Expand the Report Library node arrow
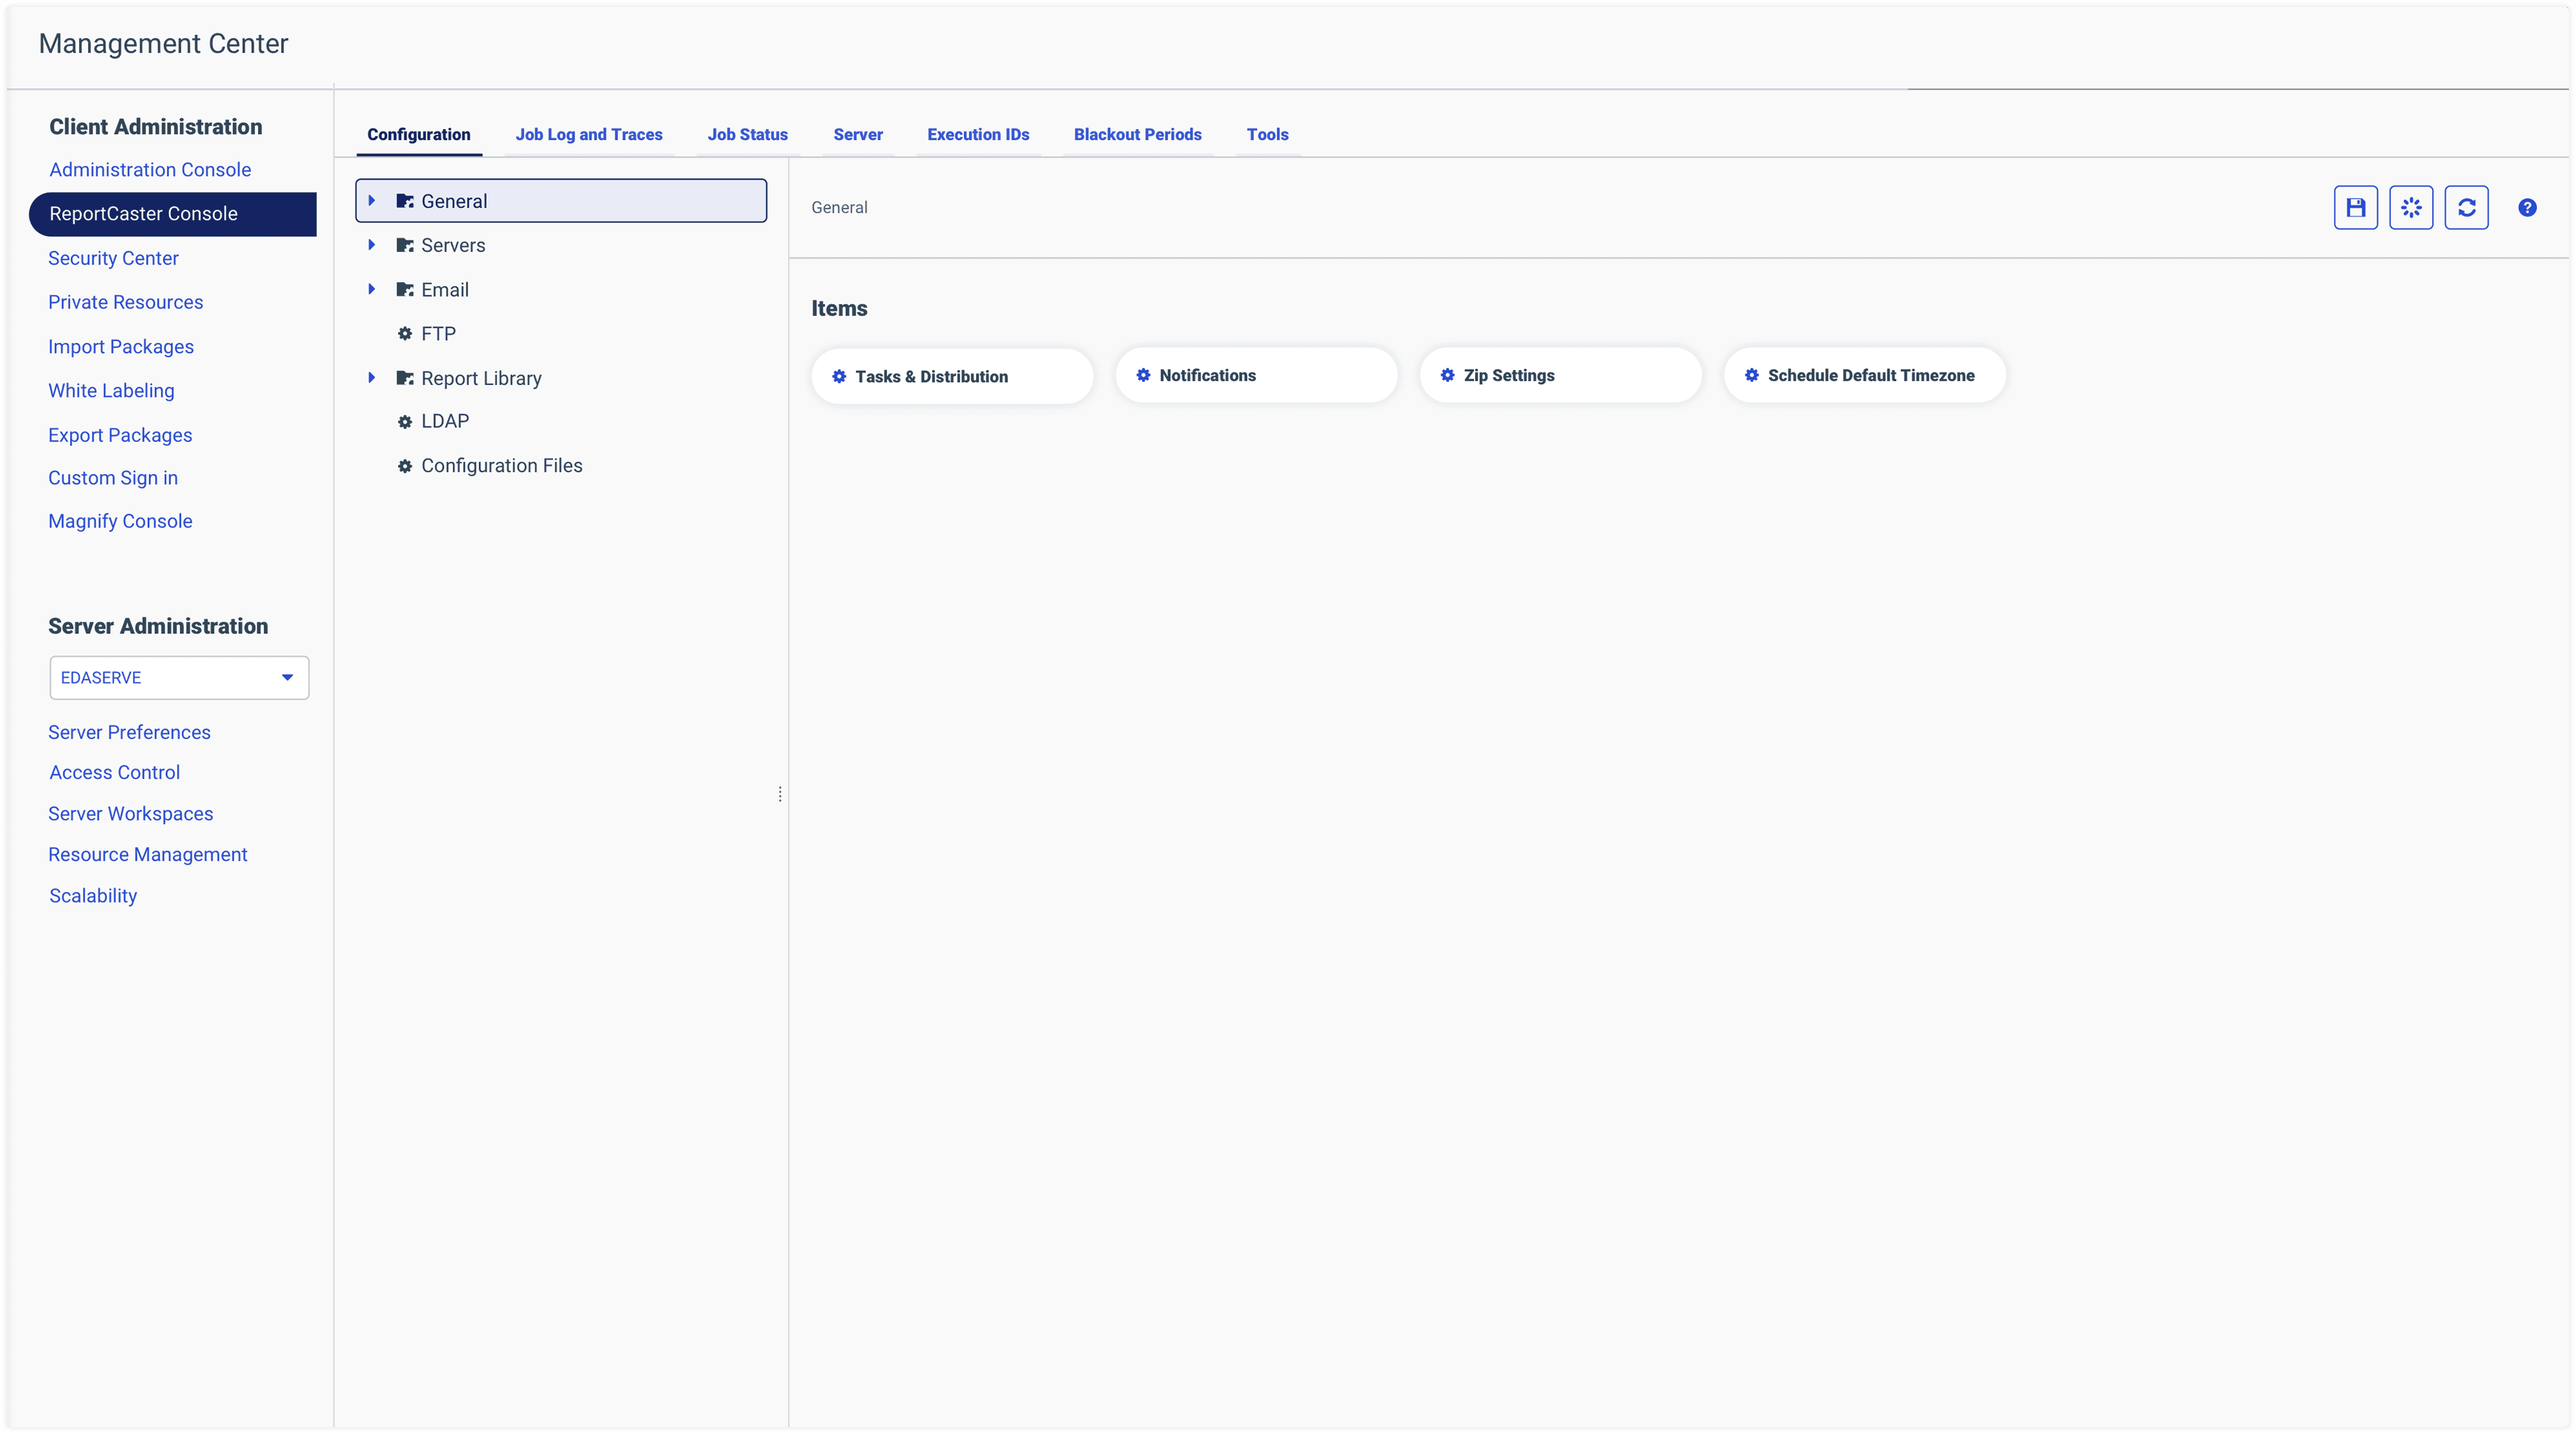The width and height of the screenshot is (2576, 1434). (372, 377)
